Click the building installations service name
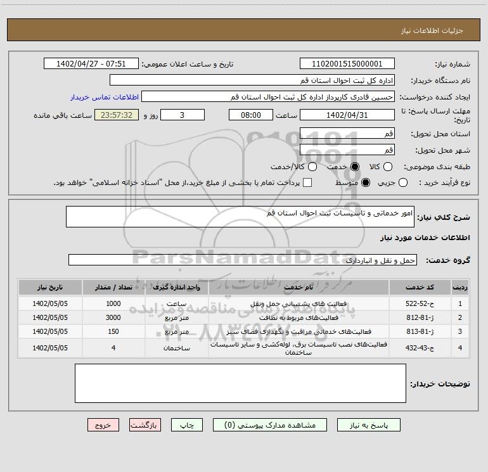Viewport: 488px width, 472px height. (299, 348)
